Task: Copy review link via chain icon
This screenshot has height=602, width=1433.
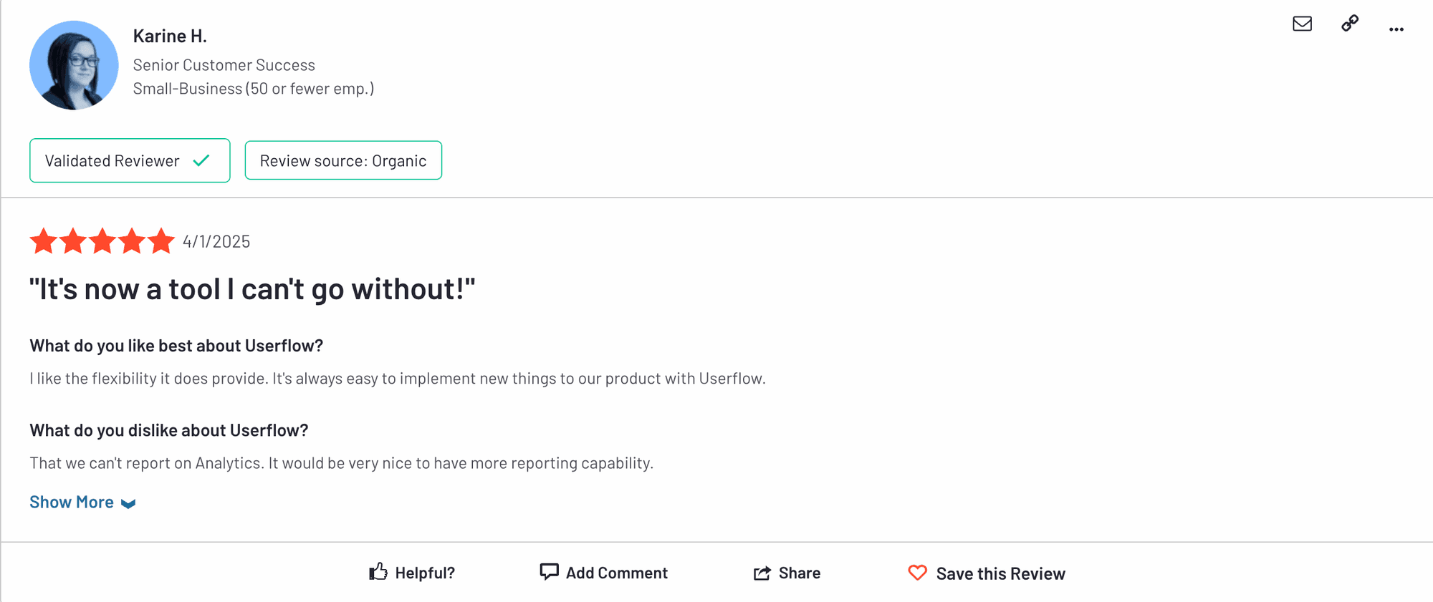Action: point(1350,24)
